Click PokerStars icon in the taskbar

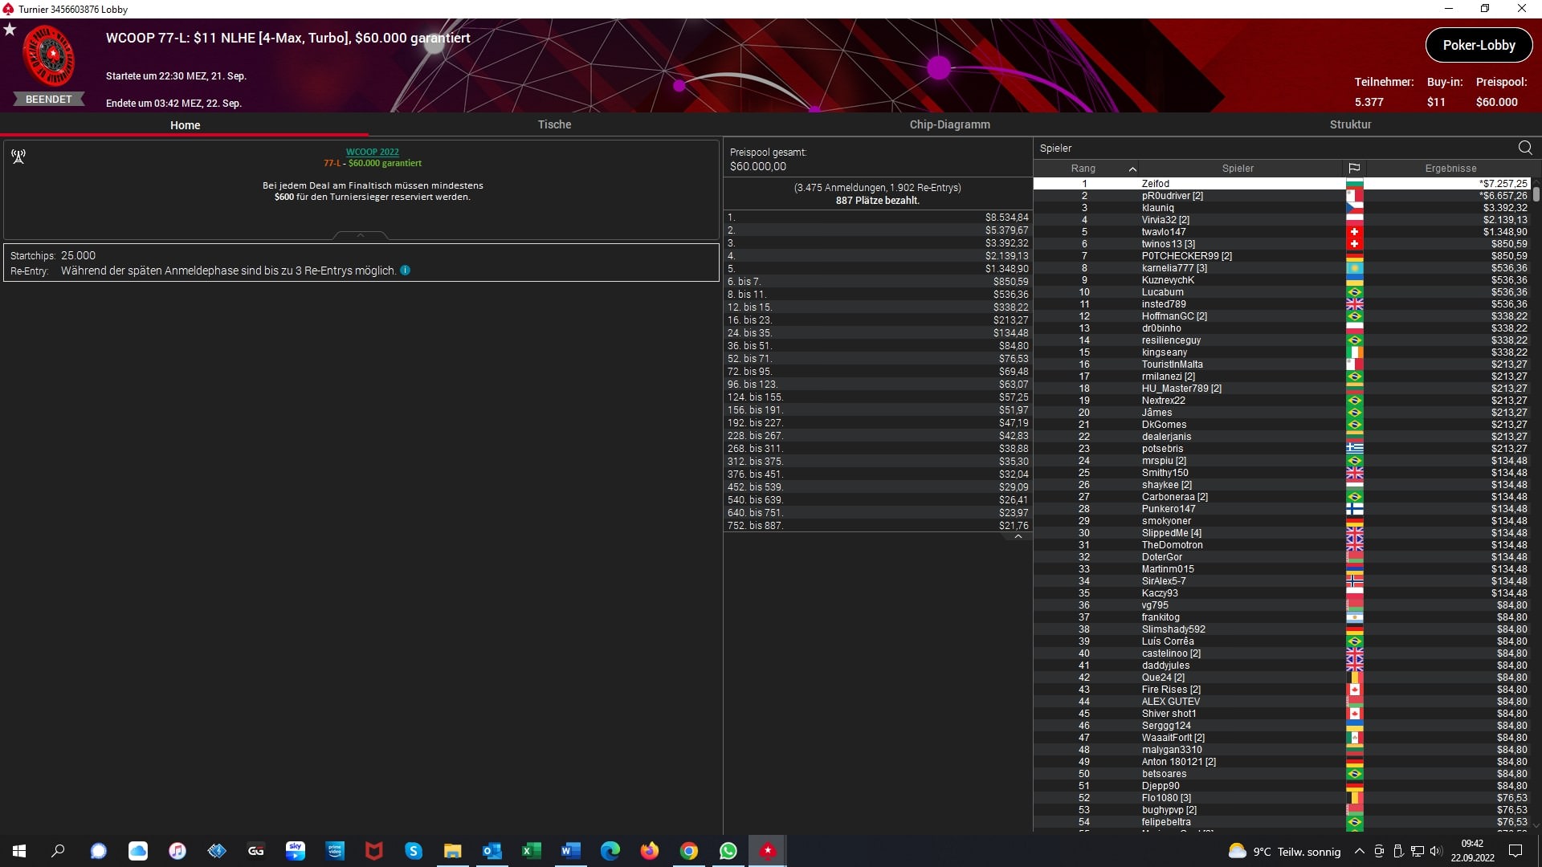768,851
